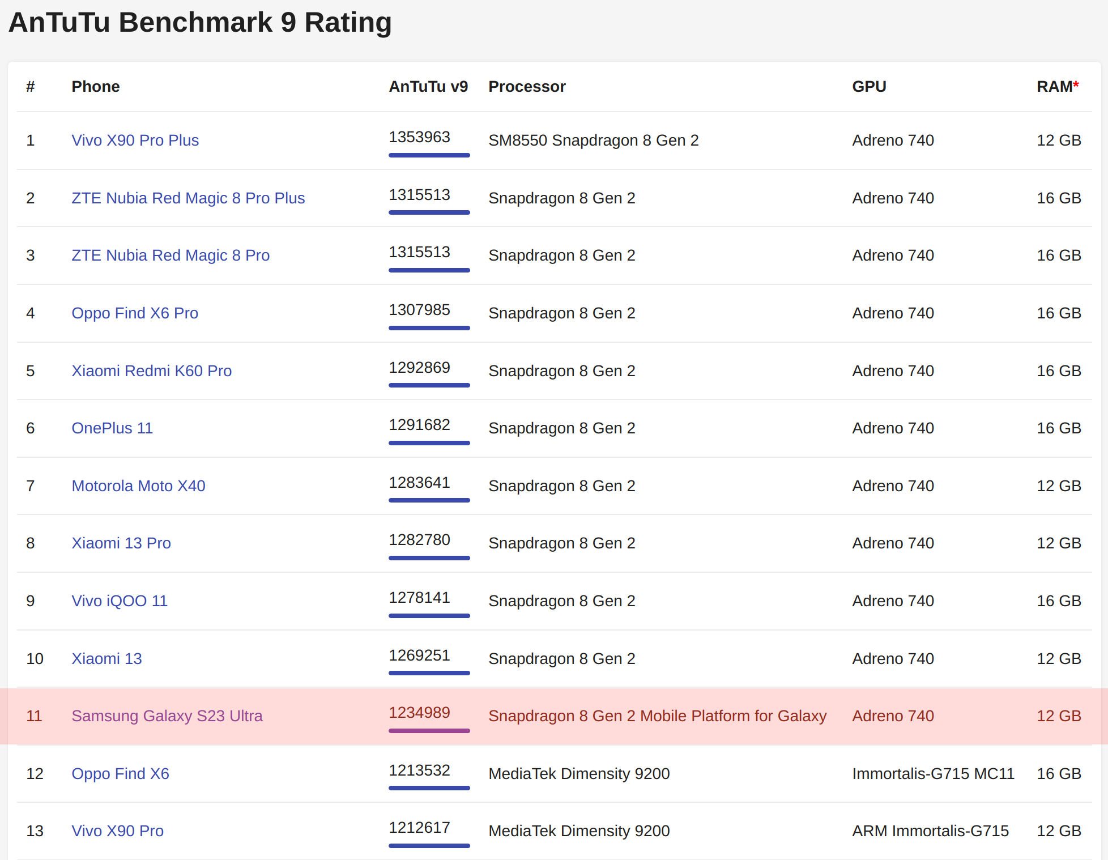
Task: Click the AnTuTu Benchmark 9 Rating heading
Action: [200, 23]
